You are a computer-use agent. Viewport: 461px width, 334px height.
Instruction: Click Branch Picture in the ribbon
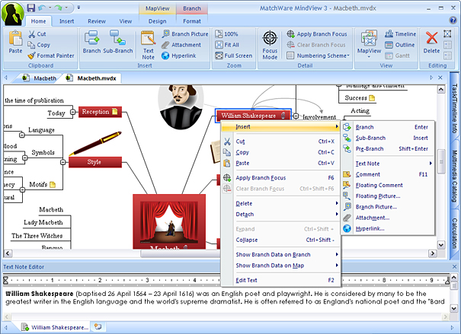[x=185, y=34]
